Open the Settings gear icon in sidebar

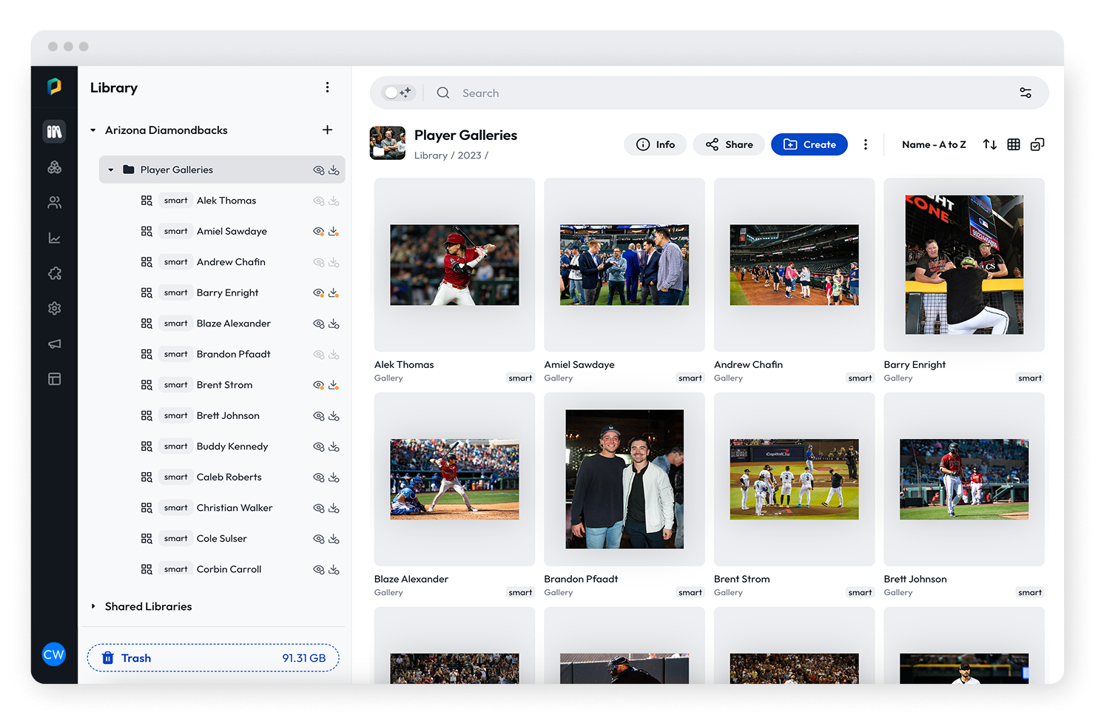click(54, 308)
